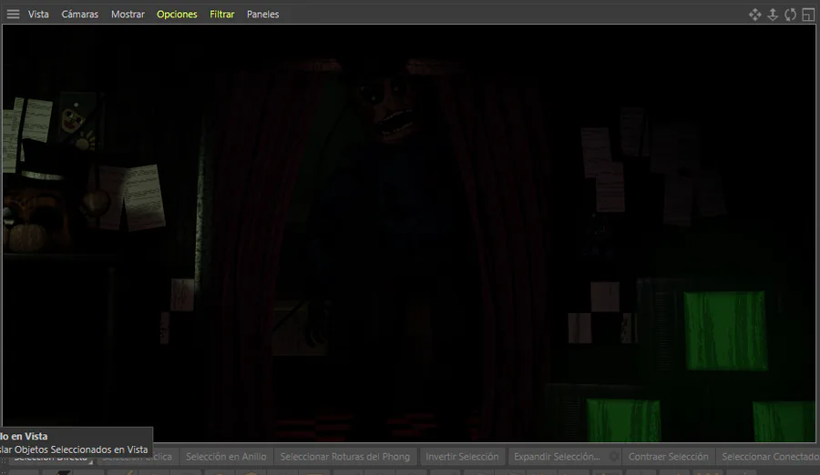
Task: Open the viewport hamburger menu
Action: [x=13, y=15]
